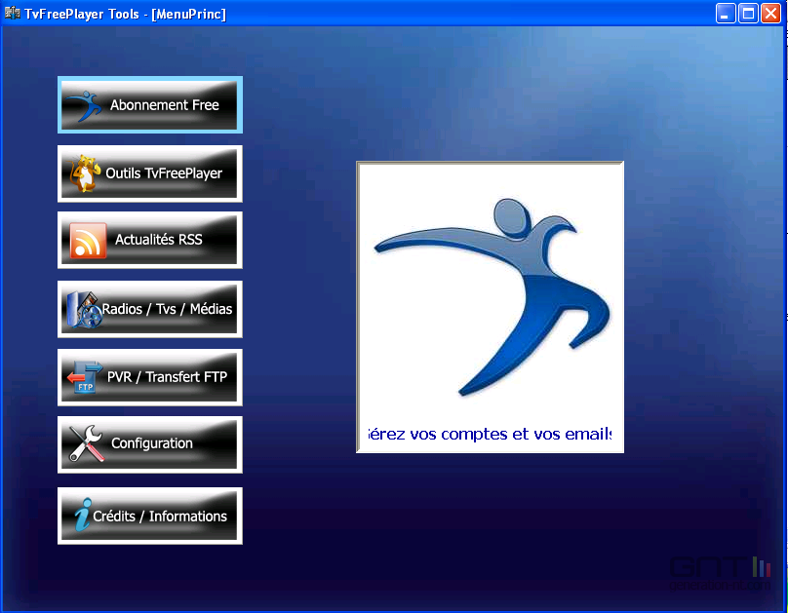The height and width of the screenshot is (613, 788).
Task: Open PVR / Transfert FTP
Action: (150, 377)
